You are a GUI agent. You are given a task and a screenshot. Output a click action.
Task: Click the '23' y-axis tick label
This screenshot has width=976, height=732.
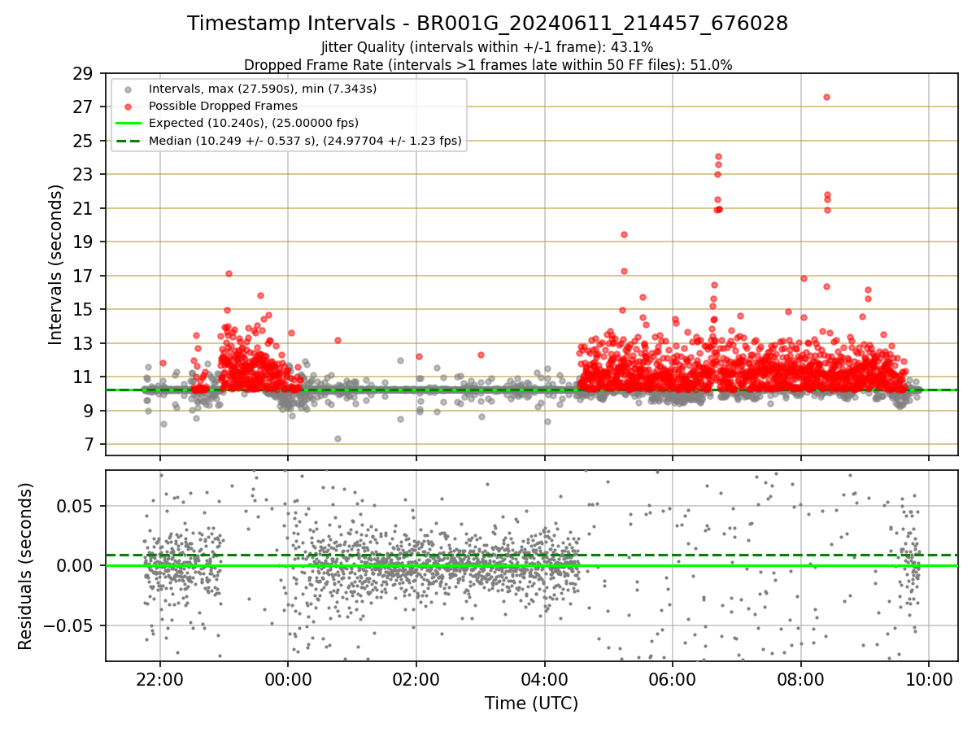coord(84,174)
